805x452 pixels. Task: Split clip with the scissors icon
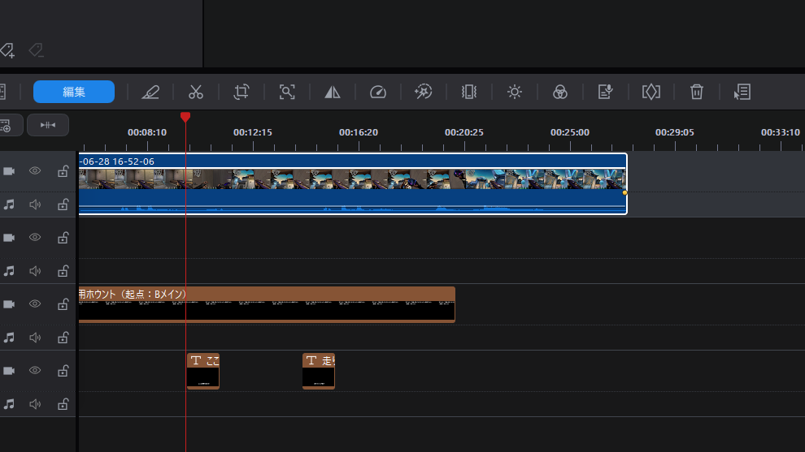pyautogui.click(x=196, y=93)
